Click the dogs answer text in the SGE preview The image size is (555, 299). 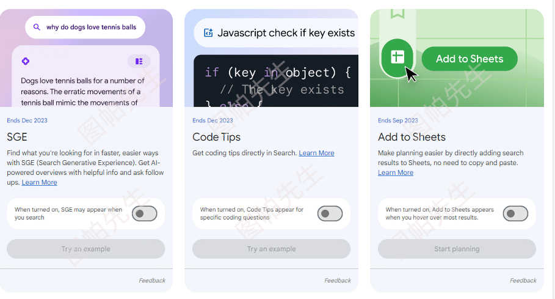pyautogui.click(x=82, y=92)
